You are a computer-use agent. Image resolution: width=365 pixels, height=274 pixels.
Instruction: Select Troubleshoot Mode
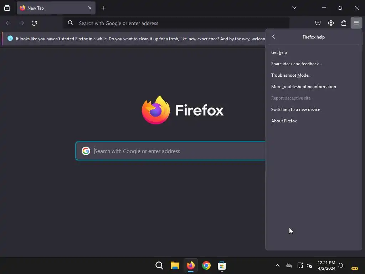click(314, 75)
